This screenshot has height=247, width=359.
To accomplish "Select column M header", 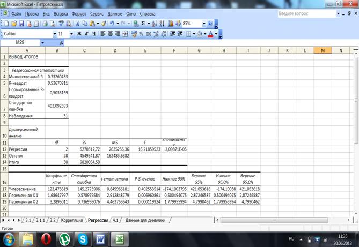I will point(323,50).
